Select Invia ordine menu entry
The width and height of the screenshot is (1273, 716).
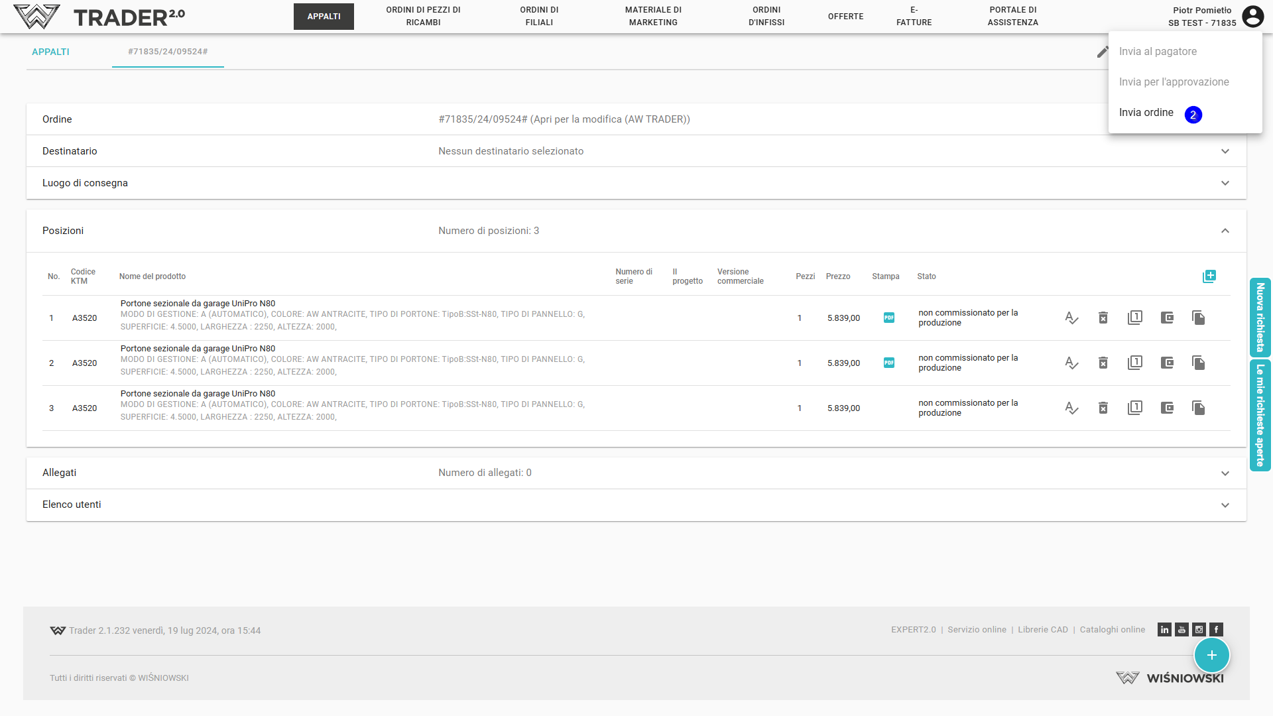(x=1146, y=113)
